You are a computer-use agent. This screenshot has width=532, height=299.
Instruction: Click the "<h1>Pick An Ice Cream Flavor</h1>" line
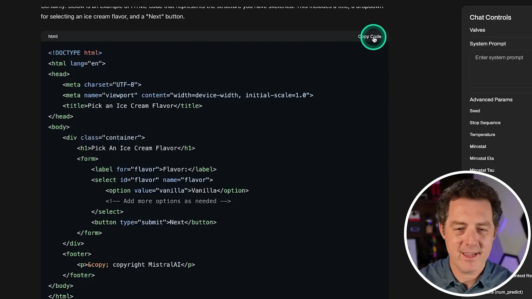[136, 148]
